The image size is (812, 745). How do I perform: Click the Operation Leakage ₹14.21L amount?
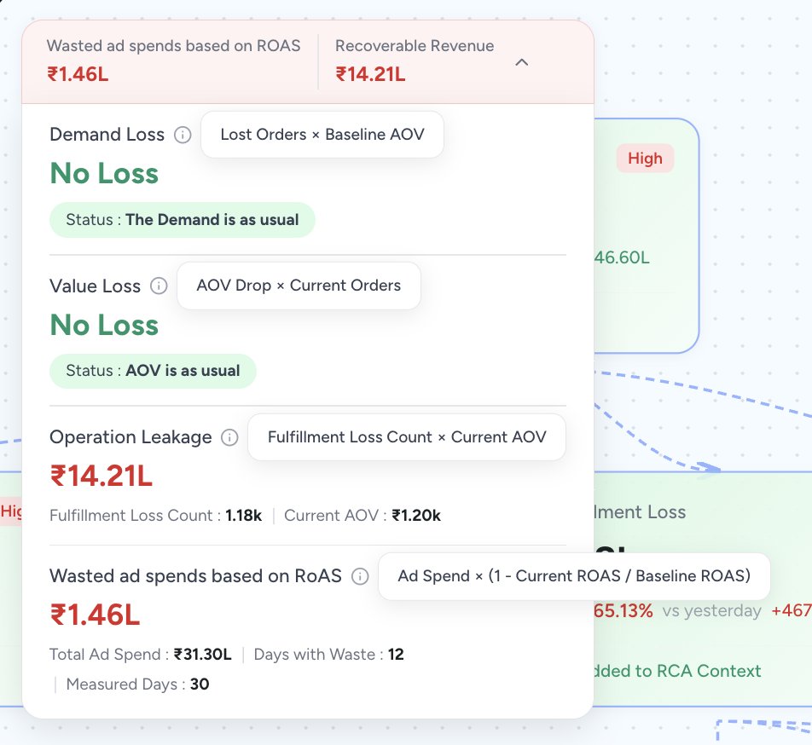[101, 476]
